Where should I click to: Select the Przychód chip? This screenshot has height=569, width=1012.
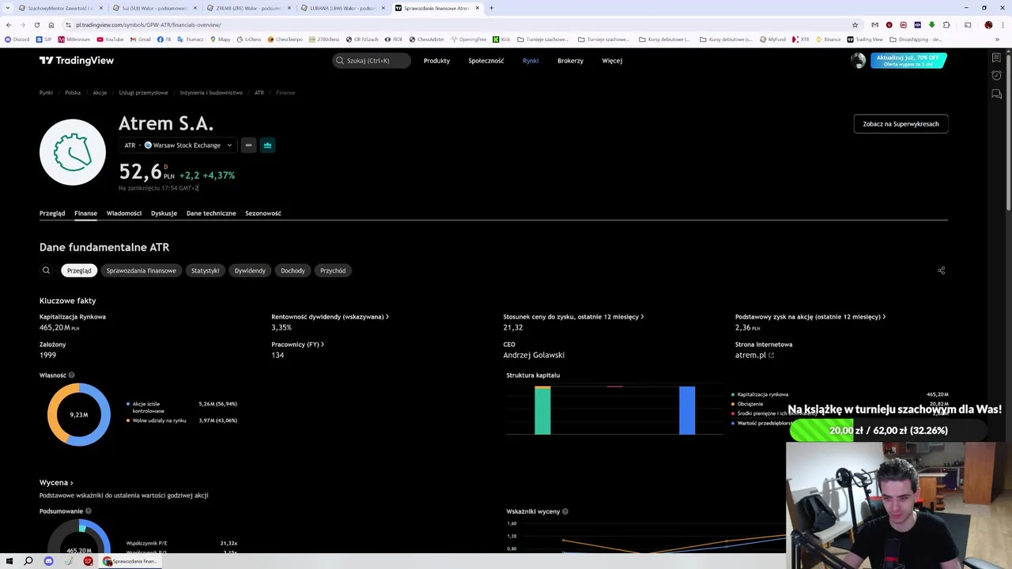pyautogui.click(x=333, y=270)
